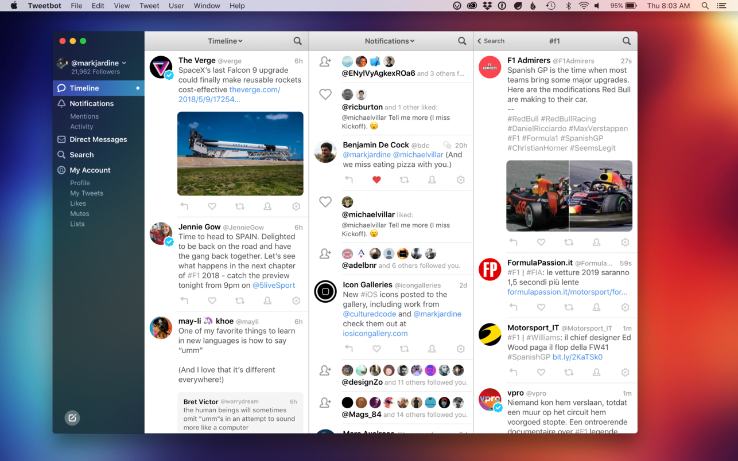
Task: Open the theverge.com link
Action: point(254,89)
